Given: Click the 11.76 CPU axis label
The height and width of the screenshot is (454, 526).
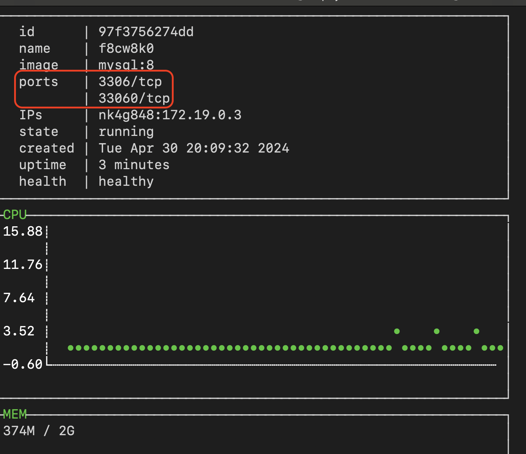Looking at the screenshot, I should [23, 265].
